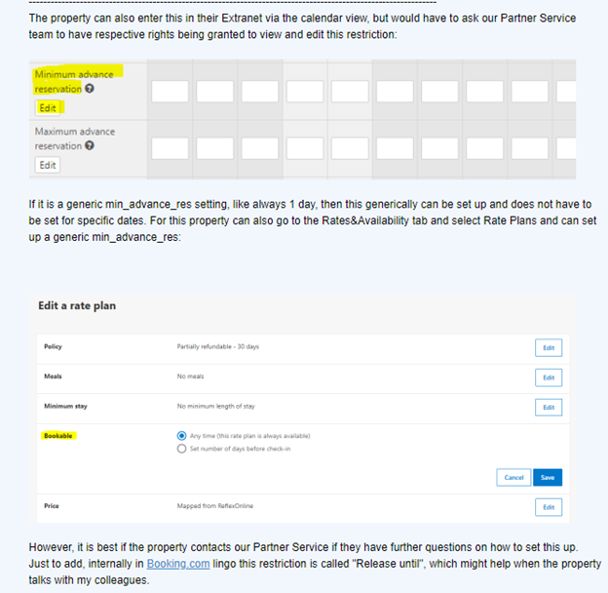Click the highlighted Bookable label
This screenshot has width=608, height=593.
pyautogui.click(x=58, y=436)
